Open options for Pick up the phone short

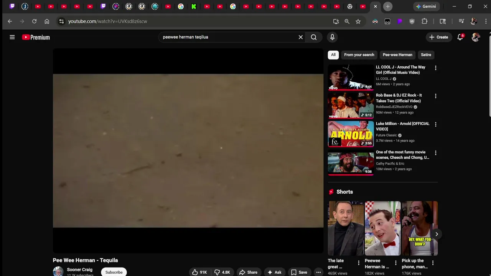click(x=433, y=263)
